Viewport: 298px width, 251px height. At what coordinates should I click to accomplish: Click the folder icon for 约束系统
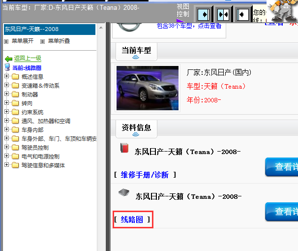(x=15, y=112)
